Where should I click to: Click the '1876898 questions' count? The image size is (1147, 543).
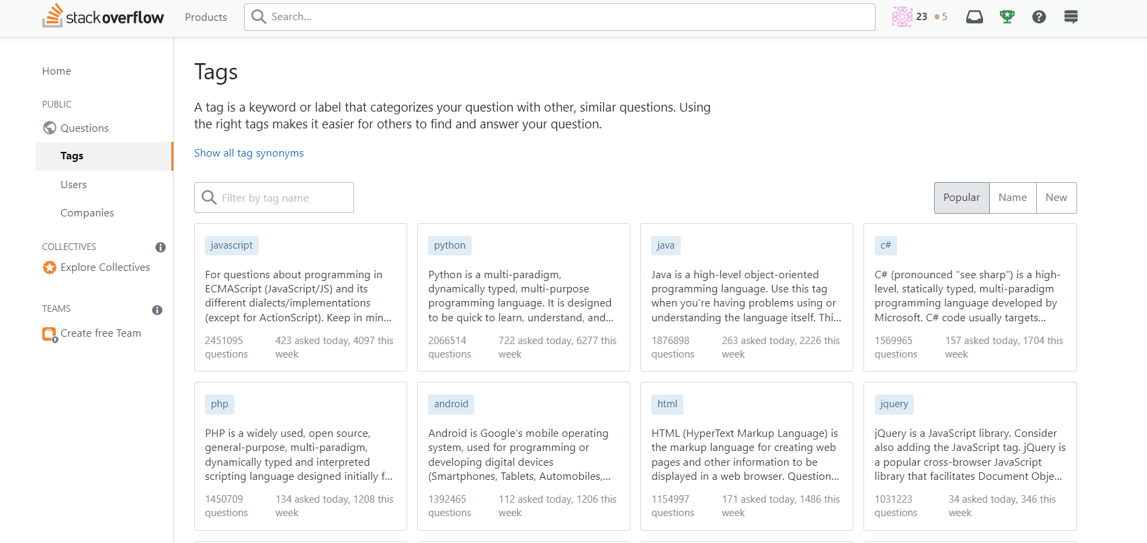(673, 347)
